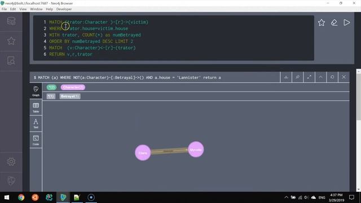Screen dimensions: 361x203
Task: Switch to Table view
Action: tap(36, 108)
